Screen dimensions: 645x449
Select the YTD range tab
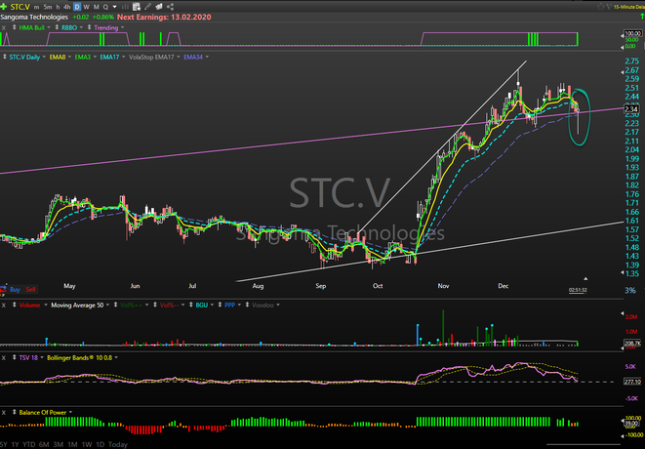pos(29,444)
